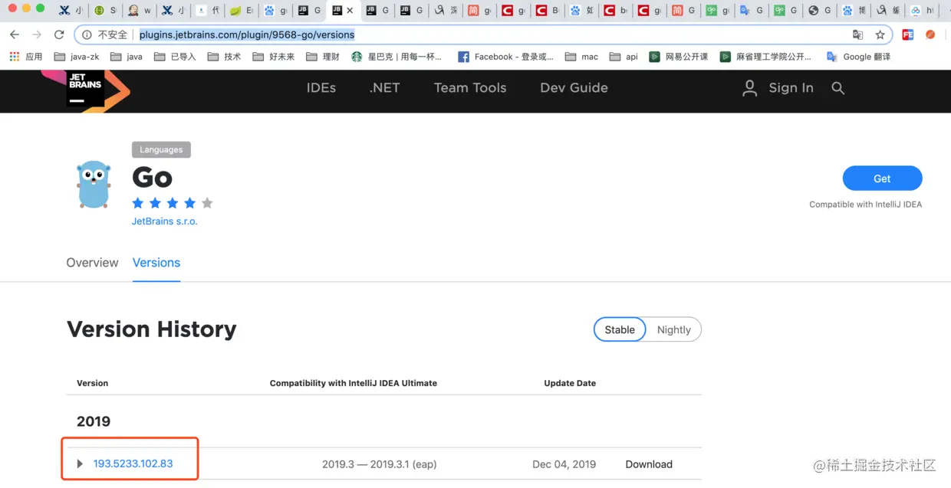
Task: Click the Languages category tag
Action: coord(161,149)
